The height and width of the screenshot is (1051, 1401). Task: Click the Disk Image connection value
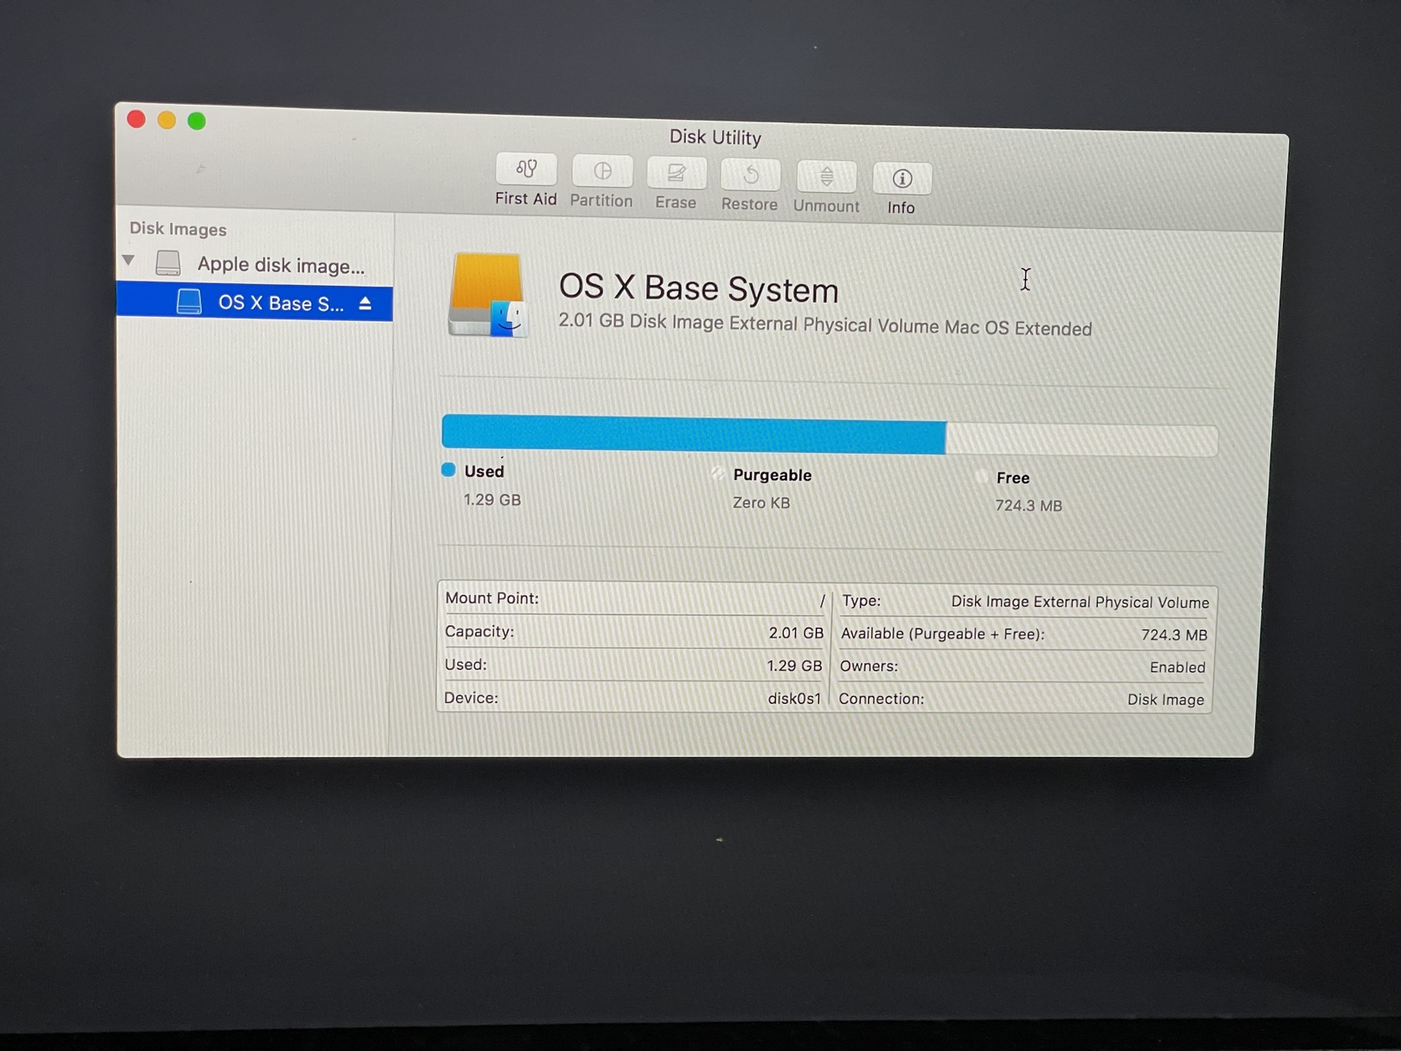pyautogui.click(x=1166, y=700)
